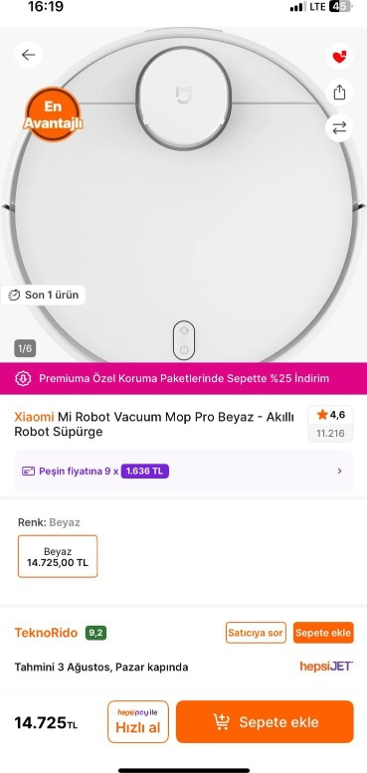The image size is (367, 773).
Task: Open the TeknoRido seller page
Action: click(x=46, y=633)
